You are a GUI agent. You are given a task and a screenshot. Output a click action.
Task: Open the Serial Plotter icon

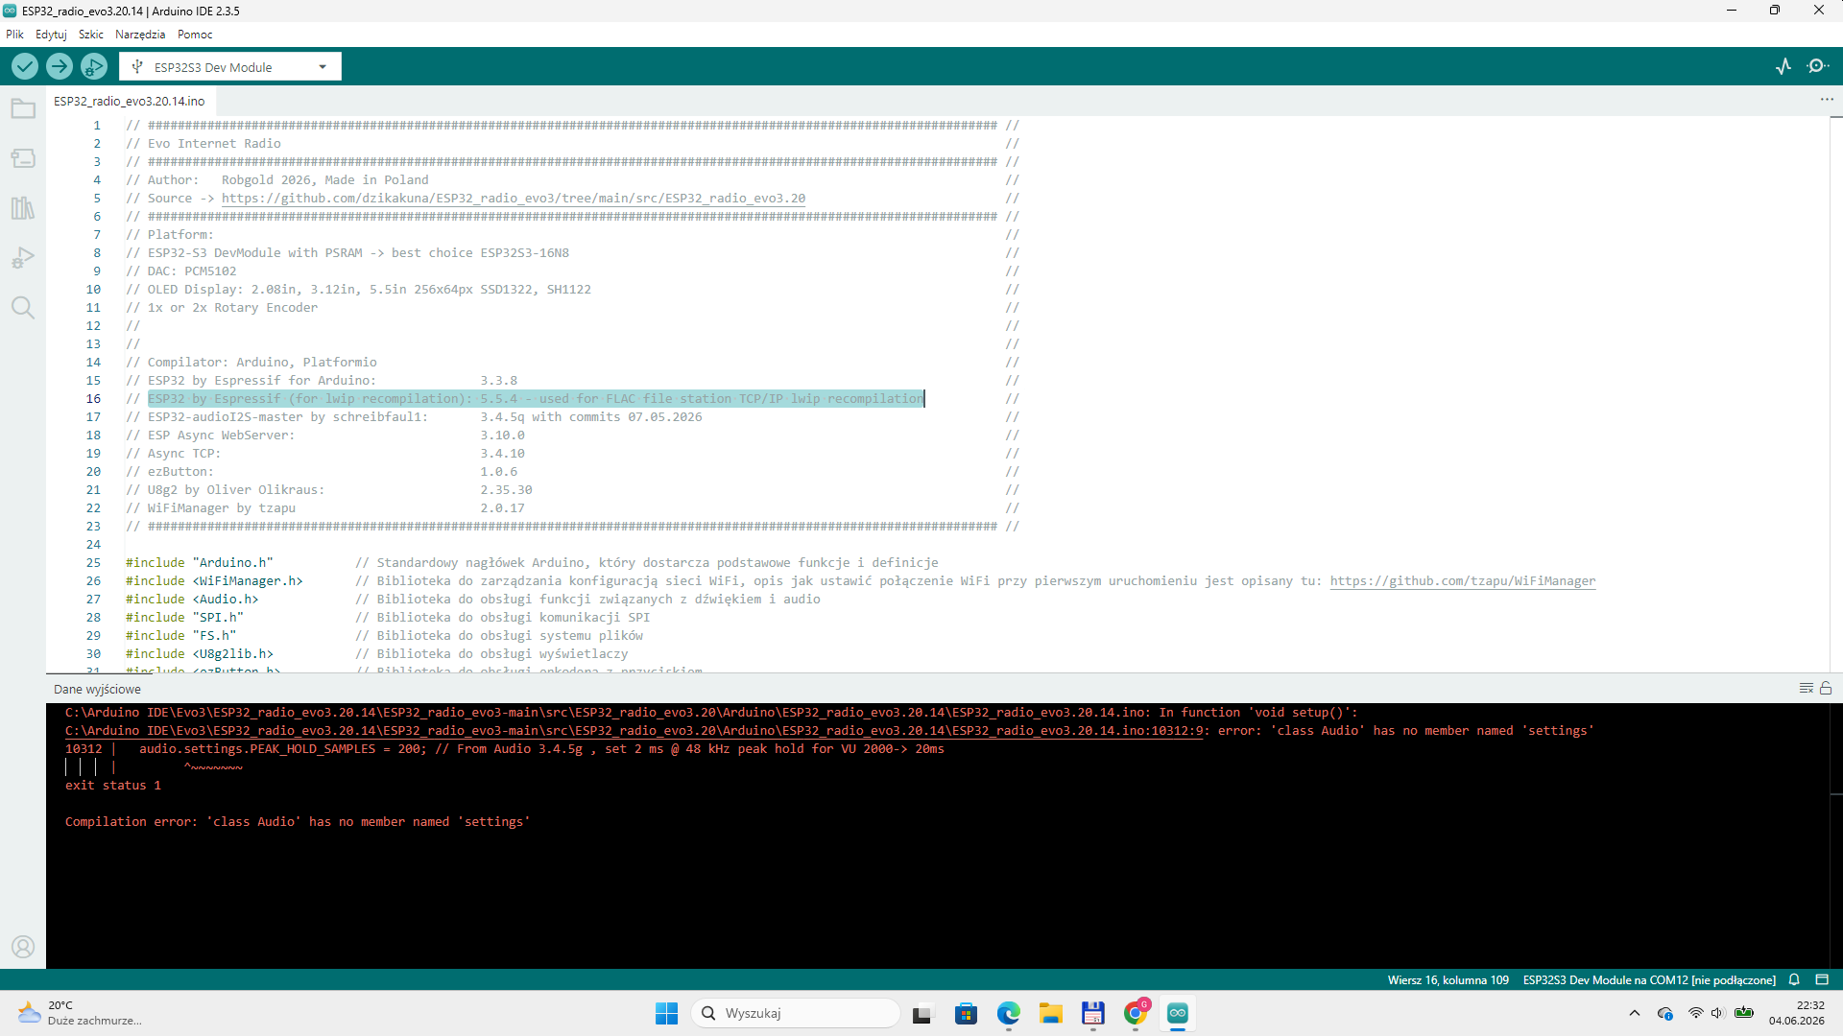pos(1783,66)
